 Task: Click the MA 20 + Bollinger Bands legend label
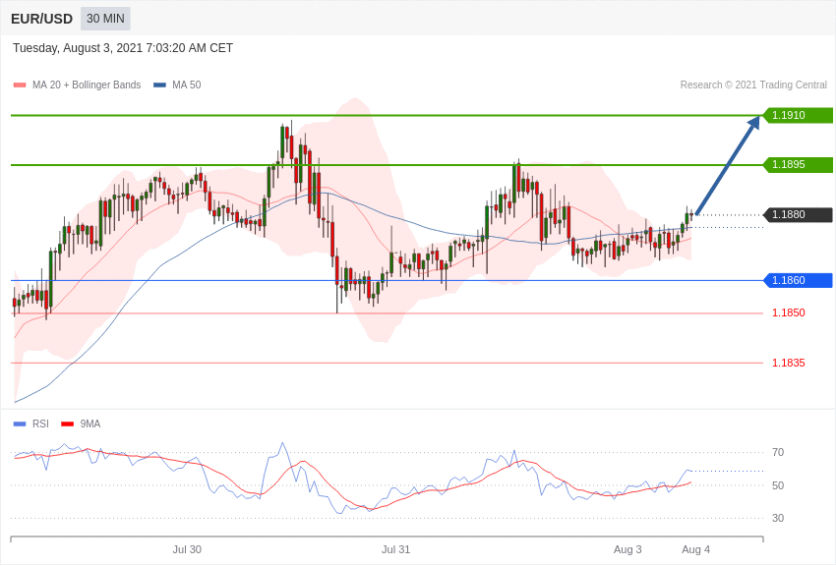pyautogui.click(x=87, y=85)
